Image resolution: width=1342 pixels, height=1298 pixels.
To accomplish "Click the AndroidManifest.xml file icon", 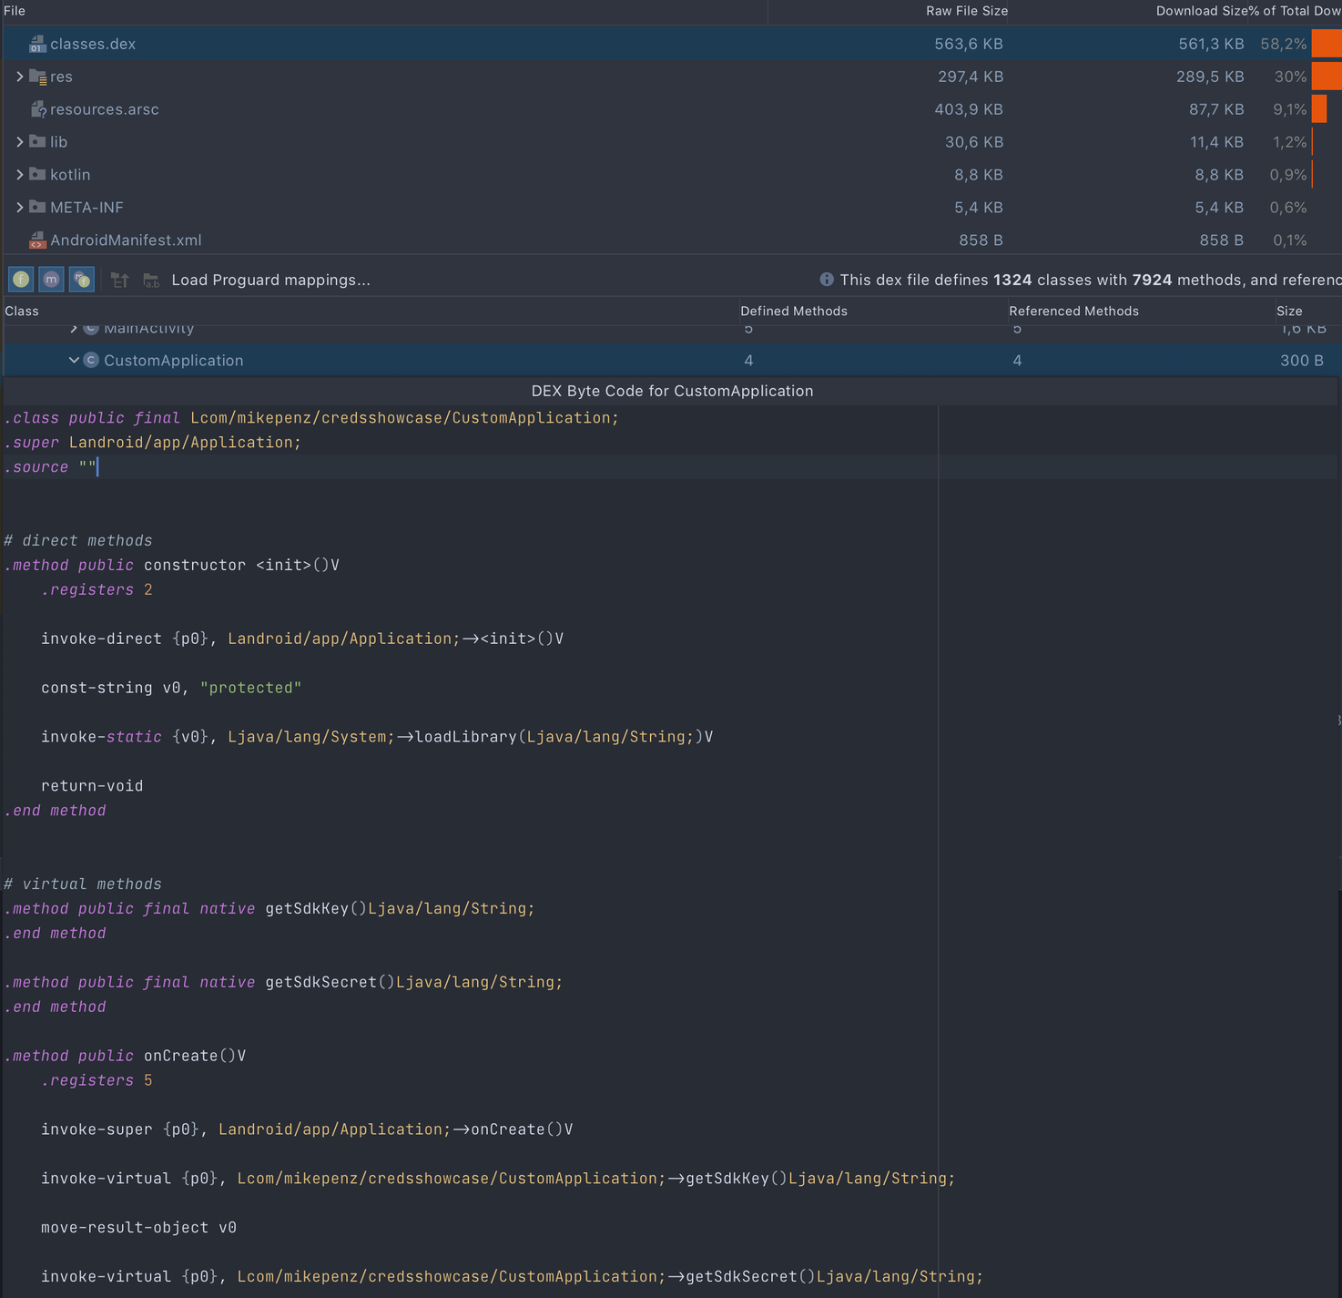I will point(37,240).
